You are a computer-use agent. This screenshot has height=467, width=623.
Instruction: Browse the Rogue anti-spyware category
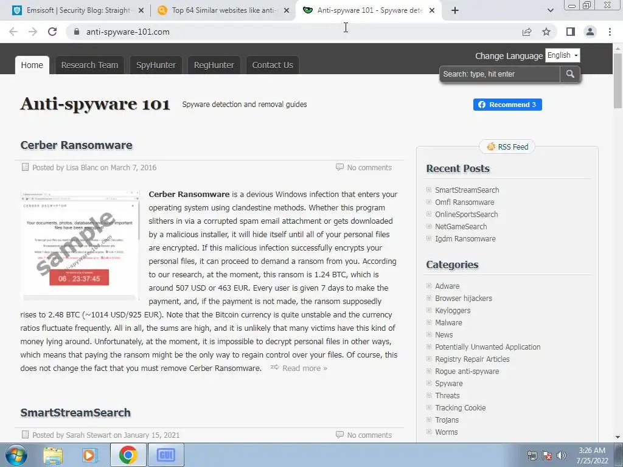[x=467, y=372]
